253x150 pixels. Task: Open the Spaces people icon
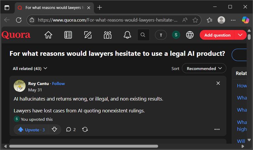coord(108,35)
